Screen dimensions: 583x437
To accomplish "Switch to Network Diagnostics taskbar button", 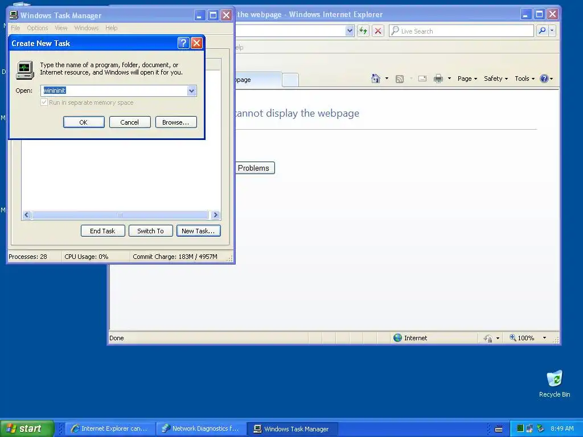I will coord(201,428).
